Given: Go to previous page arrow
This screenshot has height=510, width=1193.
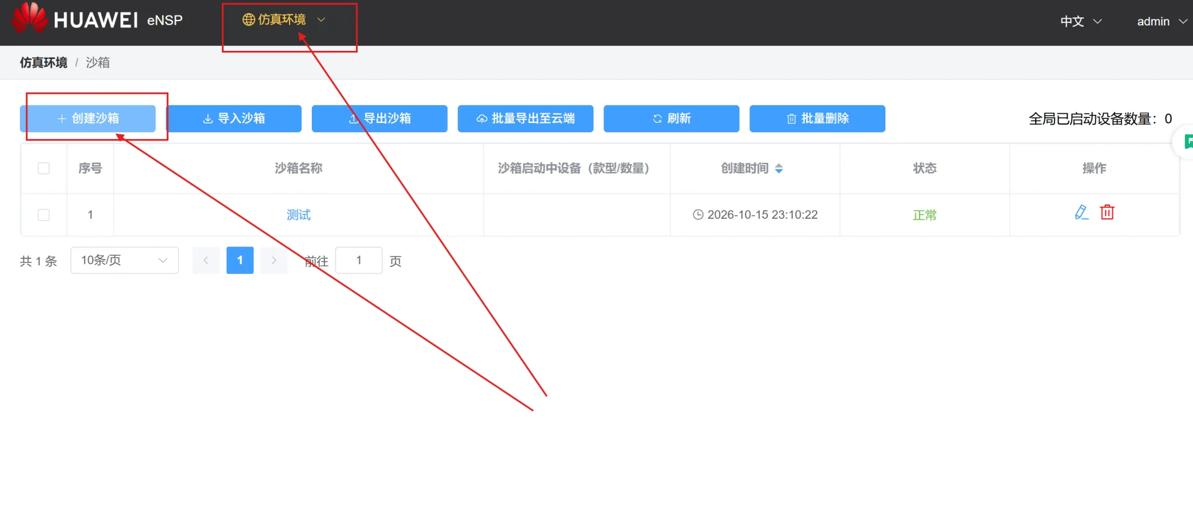Looking at the screenshot, I should pyautogui.click(x=206, y=260).
